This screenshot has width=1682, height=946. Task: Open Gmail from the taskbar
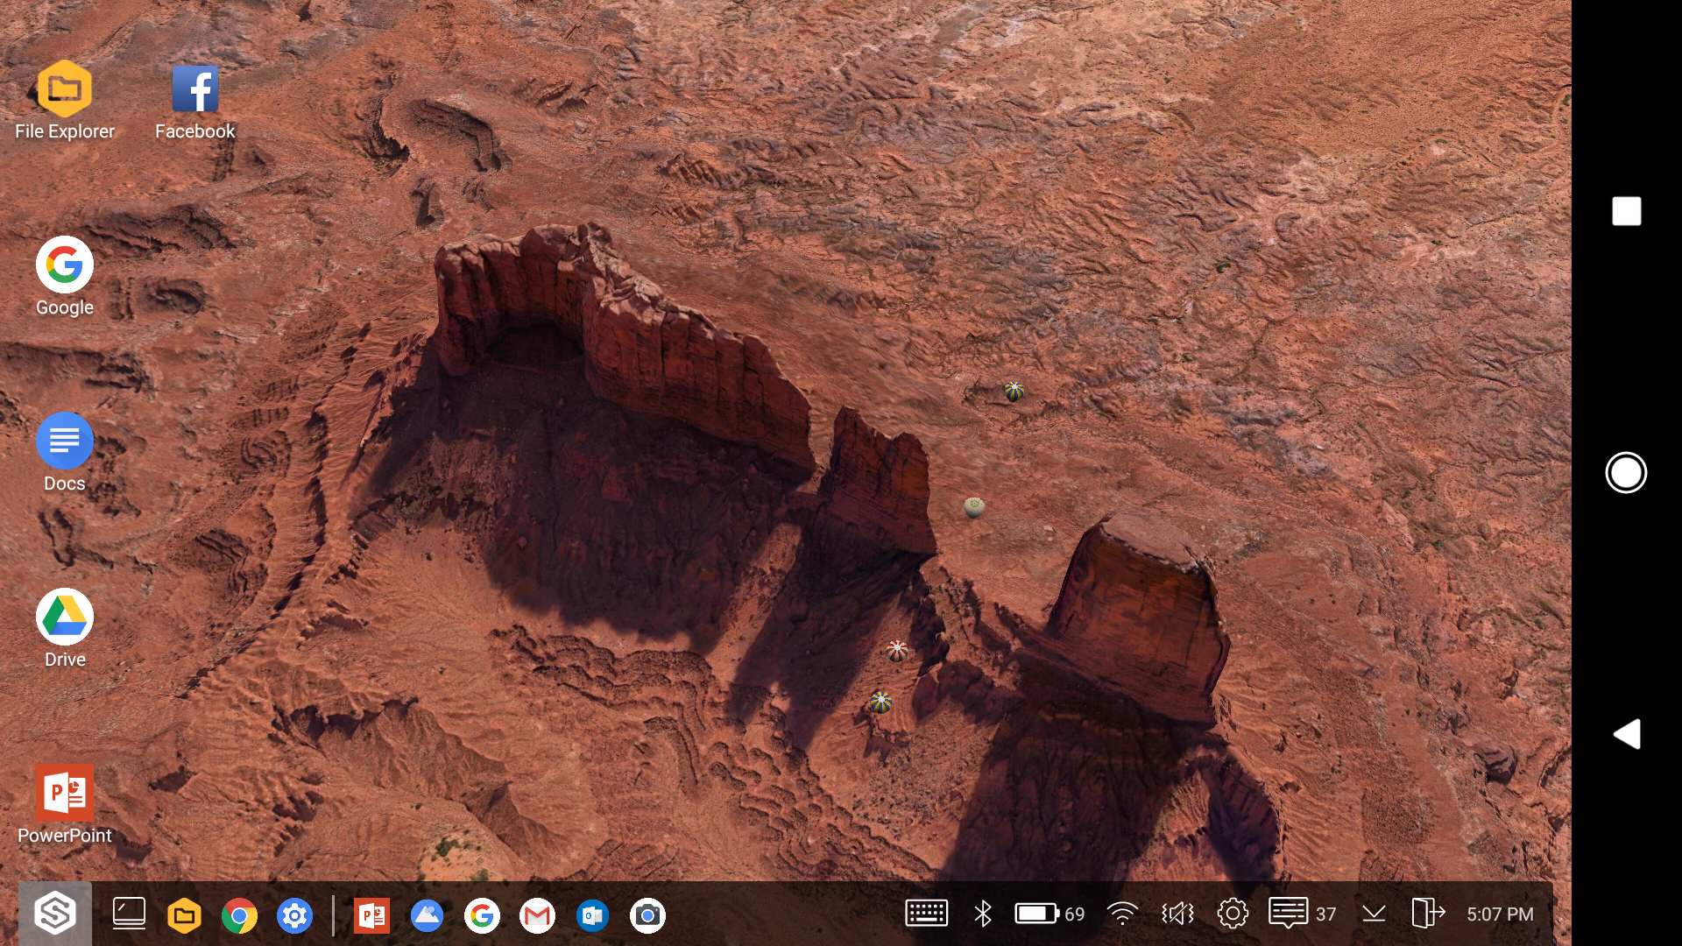pyautogui.click(x=537, y=915)
